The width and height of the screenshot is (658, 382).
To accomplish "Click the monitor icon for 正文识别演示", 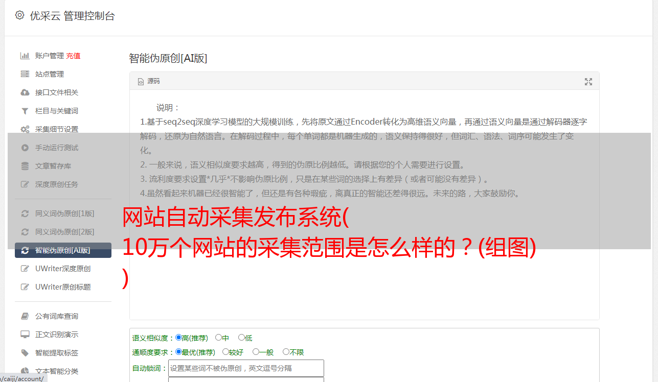I will pos(25,335).
